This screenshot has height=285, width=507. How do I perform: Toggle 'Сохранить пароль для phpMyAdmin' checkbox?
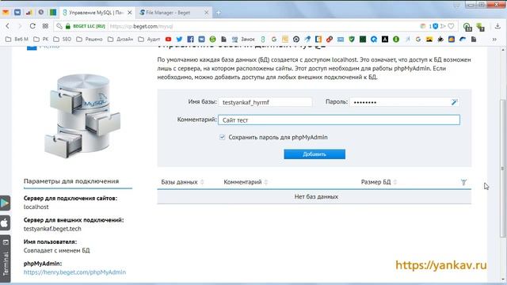222,137
